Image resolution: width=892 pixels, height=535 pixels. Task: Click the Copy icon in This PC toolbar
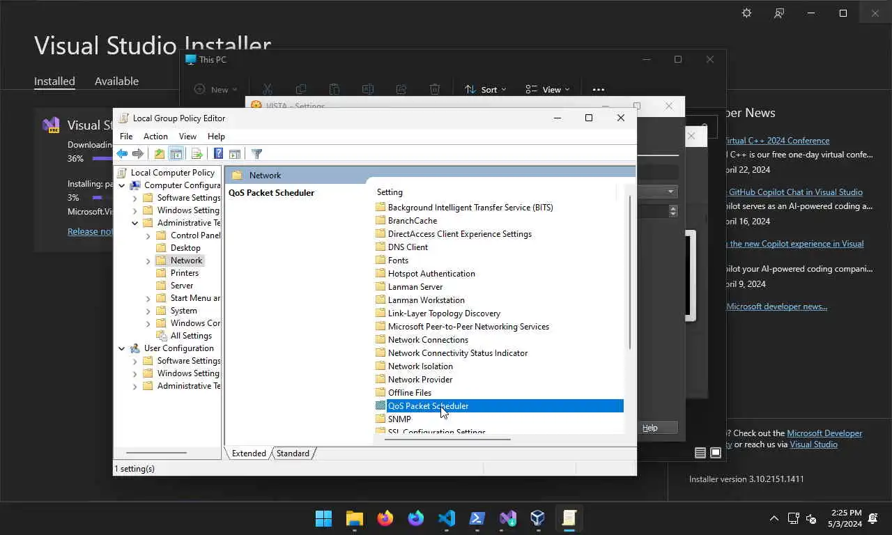(301, 89)
